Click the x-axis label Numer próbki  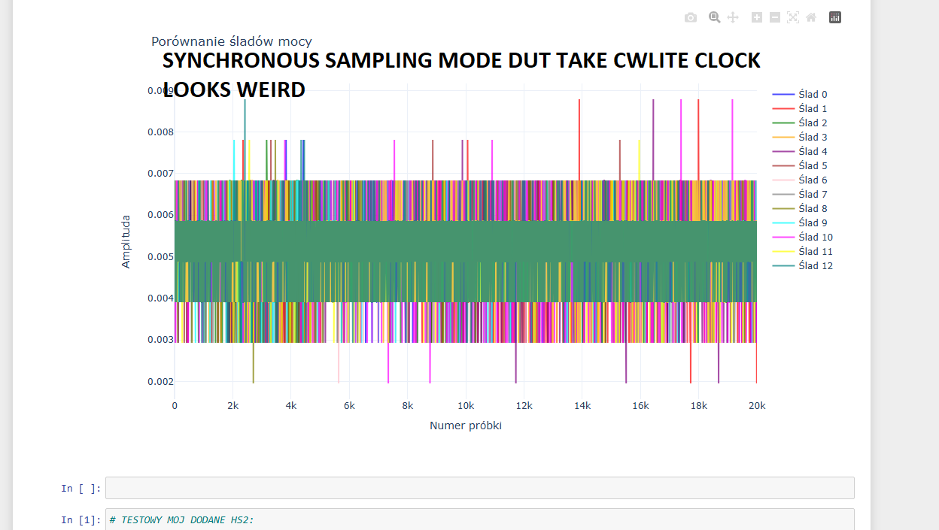465,426
